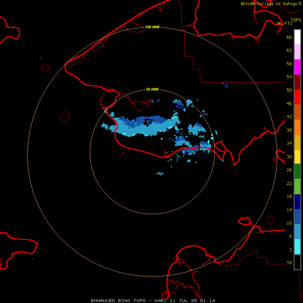Click the "34" legend value
The width and height of the screenshot is (303, 303).
(x=289, y=143)
